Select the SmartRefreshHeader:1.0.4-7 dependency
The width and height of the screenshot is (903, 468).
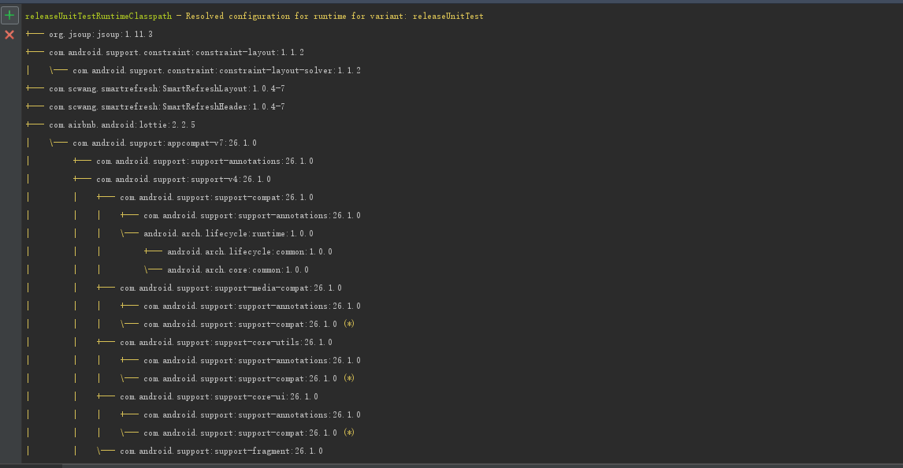(x=167, y=107)
